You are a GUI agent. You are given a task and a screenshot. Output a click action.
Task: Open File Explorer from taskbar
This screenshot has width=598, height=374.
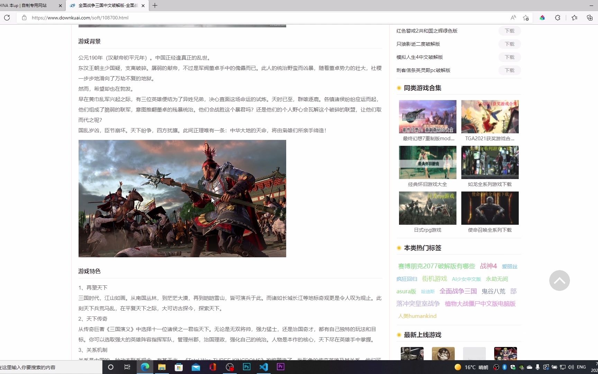click(162, 367)
